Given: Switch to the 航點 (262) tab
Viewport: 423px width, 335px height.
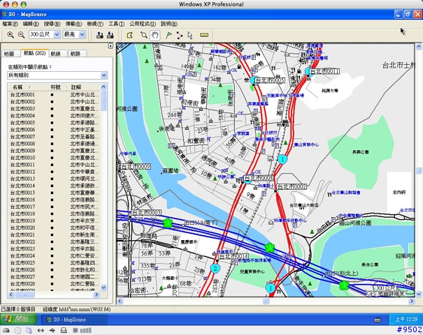Looking at the screenshot, I should pyautogui.click(x=34, y=53).
